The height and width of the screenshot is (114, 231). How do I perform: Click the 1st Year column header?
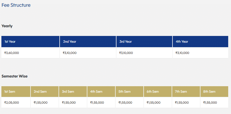pyautogui.click(x=10, y=42)
